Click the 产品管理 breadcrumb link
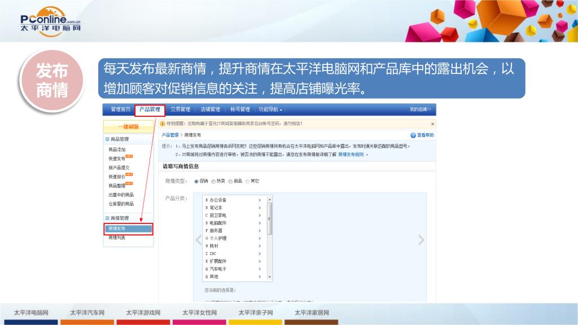This screenshot has width=578, height=325. 170,135
